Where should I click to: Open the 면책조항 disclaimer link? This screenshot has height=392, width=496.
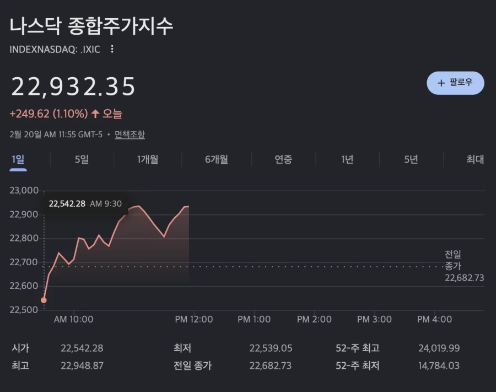coord(130,134)
